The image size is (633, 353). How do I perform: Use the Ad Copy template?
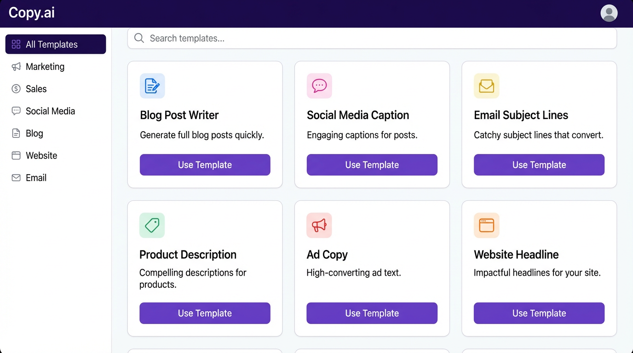372,313
